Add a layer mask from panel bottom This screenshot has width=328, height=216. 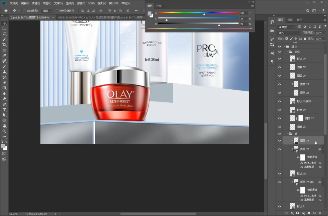(x=298, y=213)
